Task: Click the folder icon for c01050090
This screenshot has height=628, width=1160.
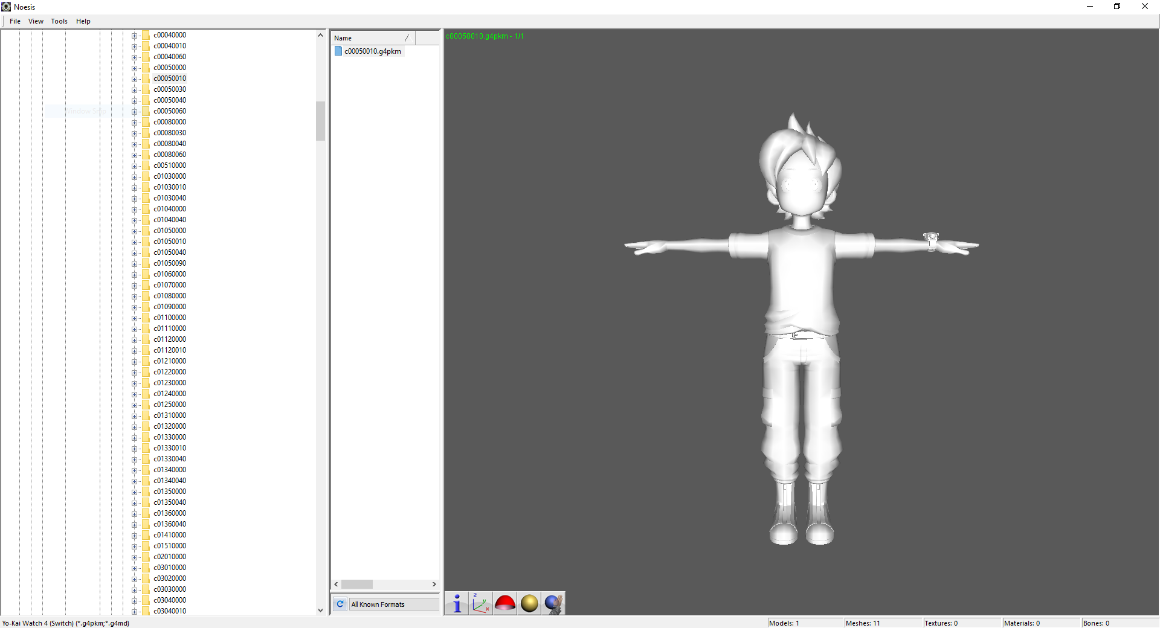Action: click(x=146, y=263)
